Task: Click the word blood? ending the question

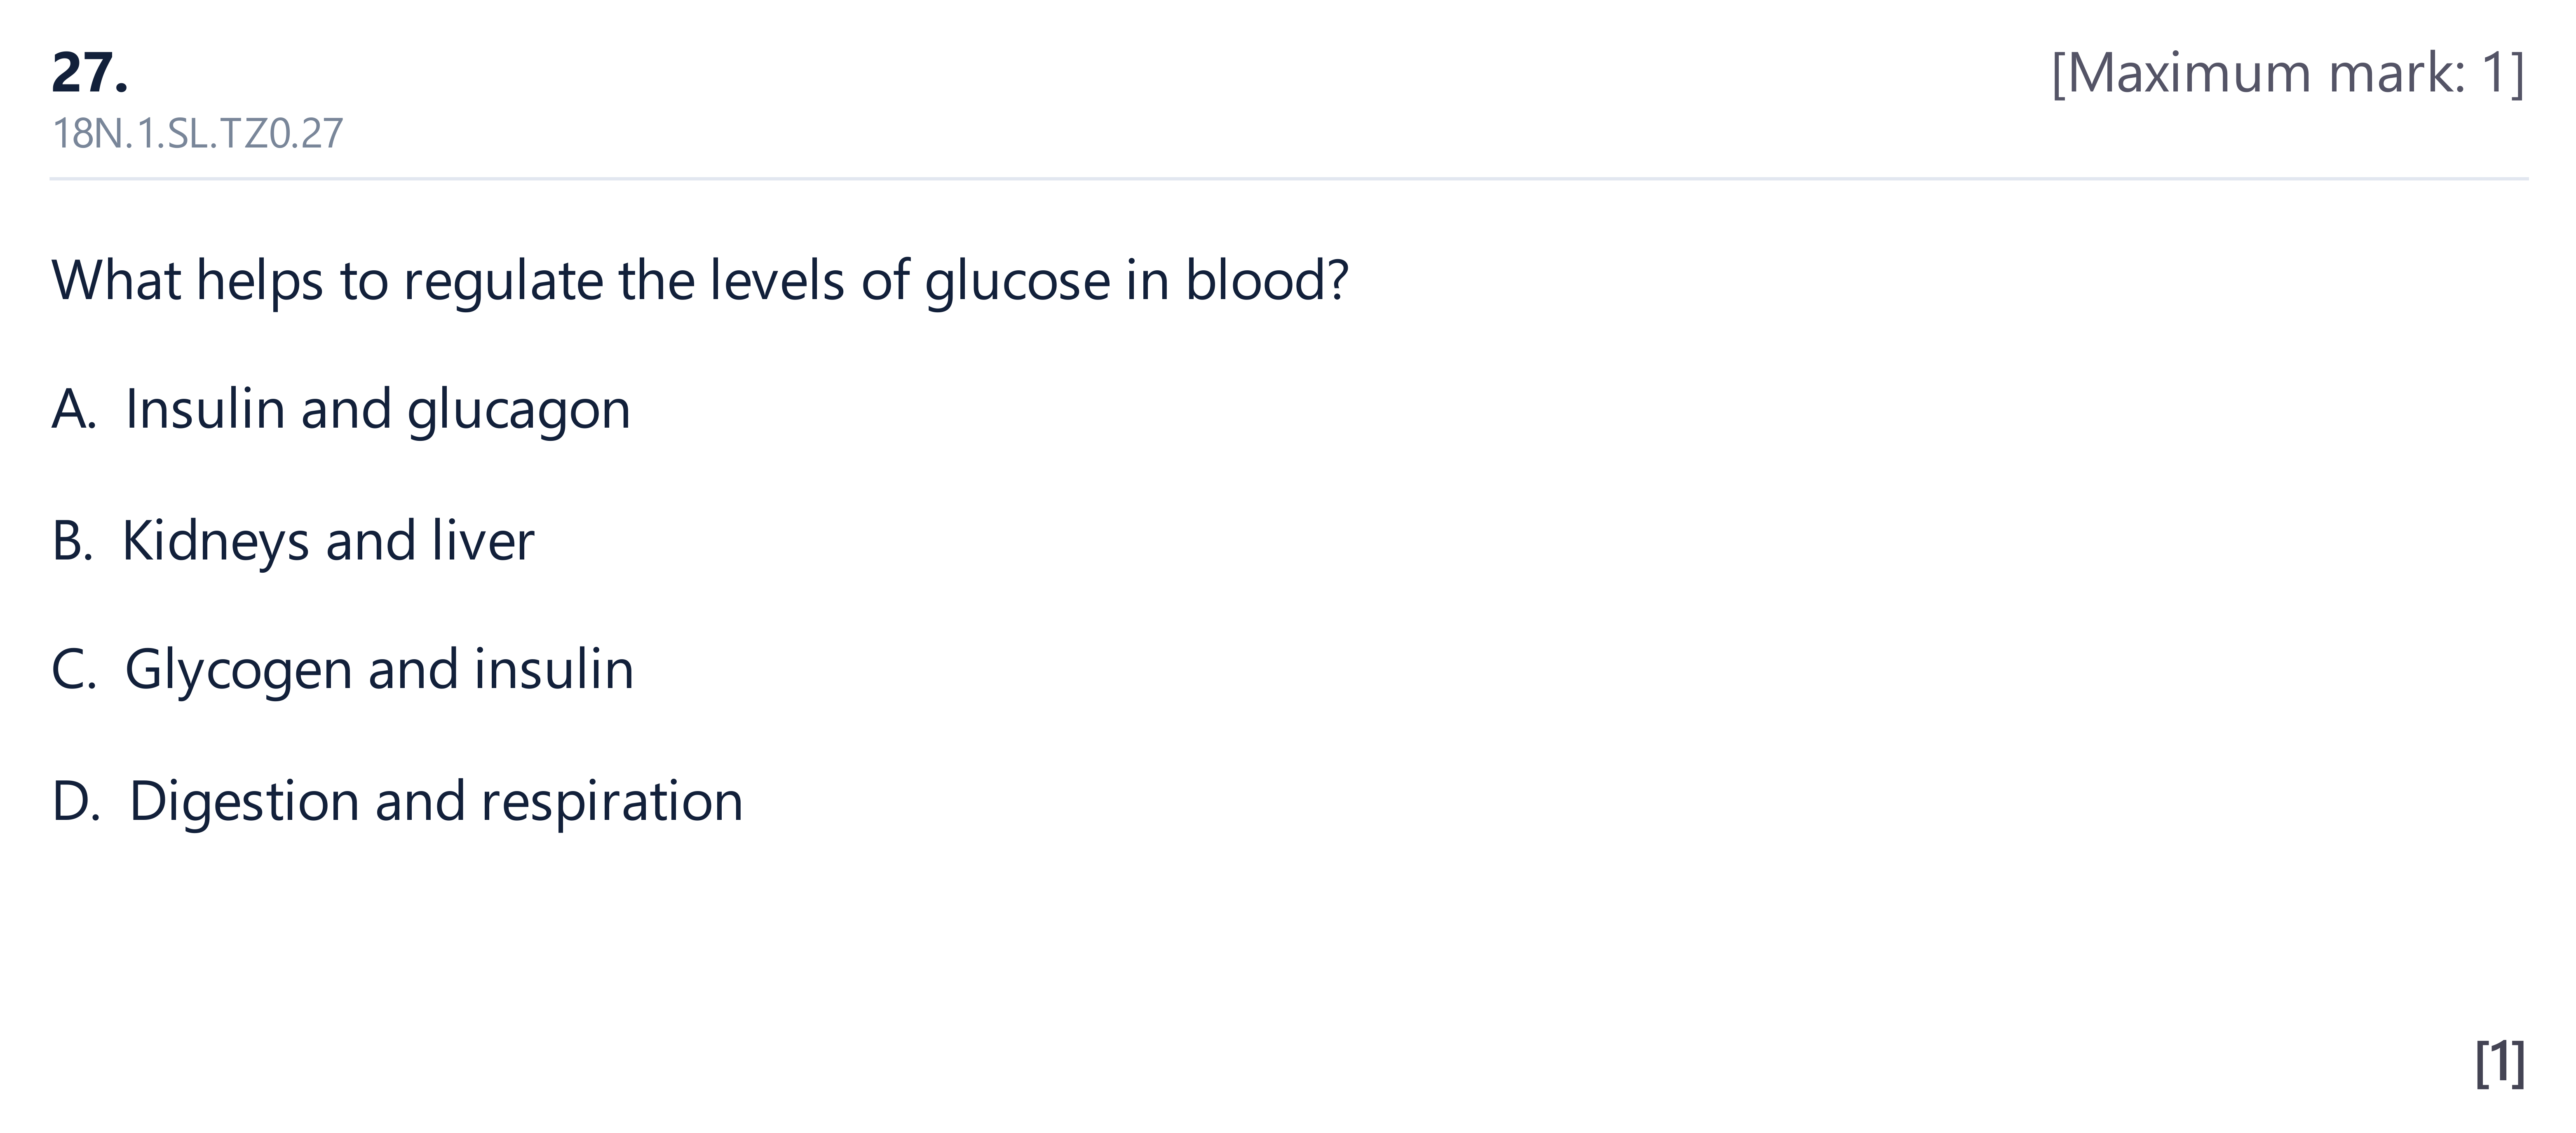Action: click(1267, 280)
